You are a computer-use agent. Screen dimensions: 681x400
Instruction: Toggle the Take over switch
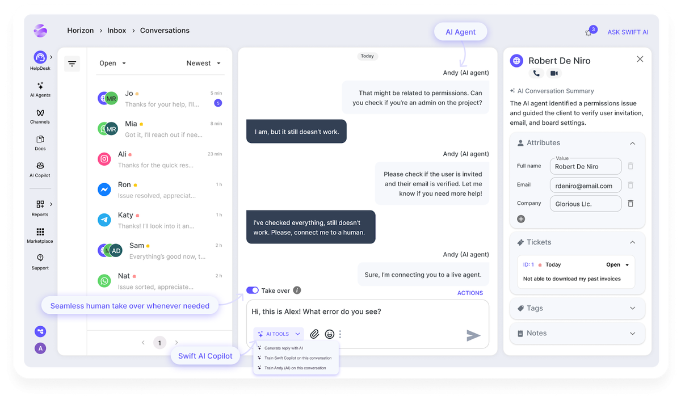coord(253,290)
